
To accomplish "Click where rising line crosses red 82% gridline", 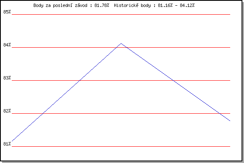I will [43, 113].
